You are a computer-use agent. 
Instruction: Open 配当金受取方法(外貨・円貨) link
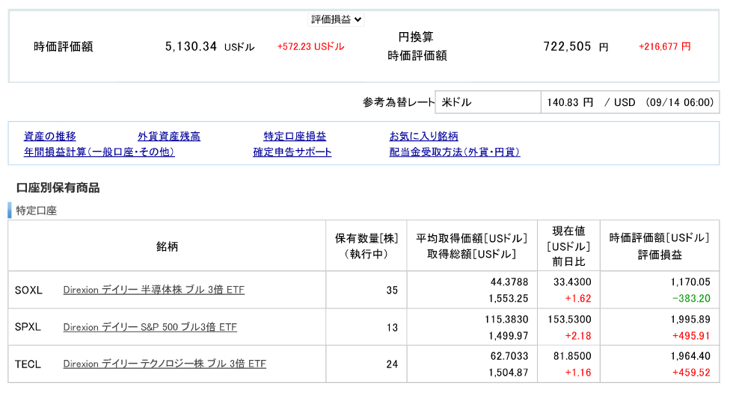[455, 152]
